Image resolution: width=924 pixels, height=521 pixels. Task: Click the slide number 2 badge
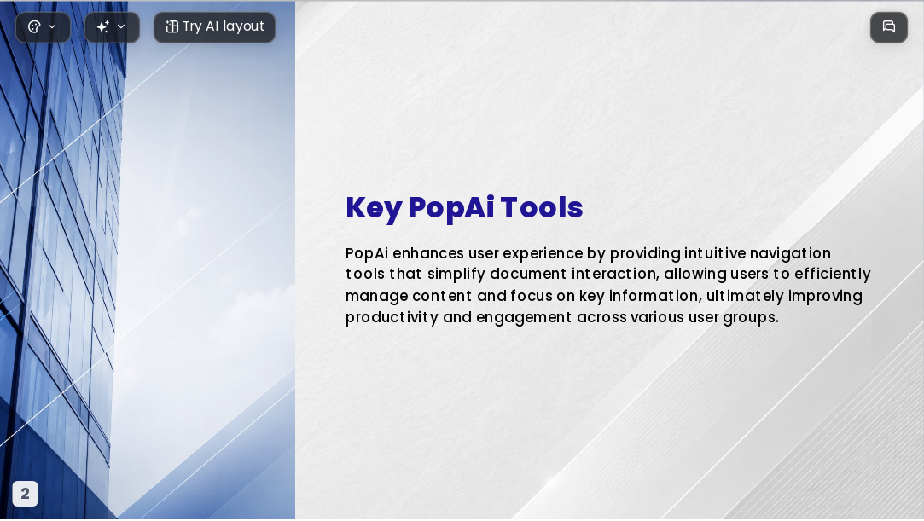(25, 494)
